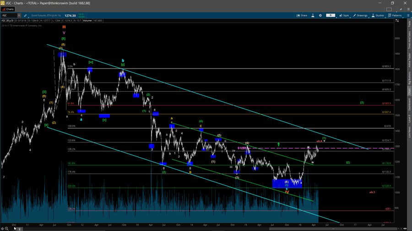
Task: Open the Studies menu
Action: tap(378, 16)
